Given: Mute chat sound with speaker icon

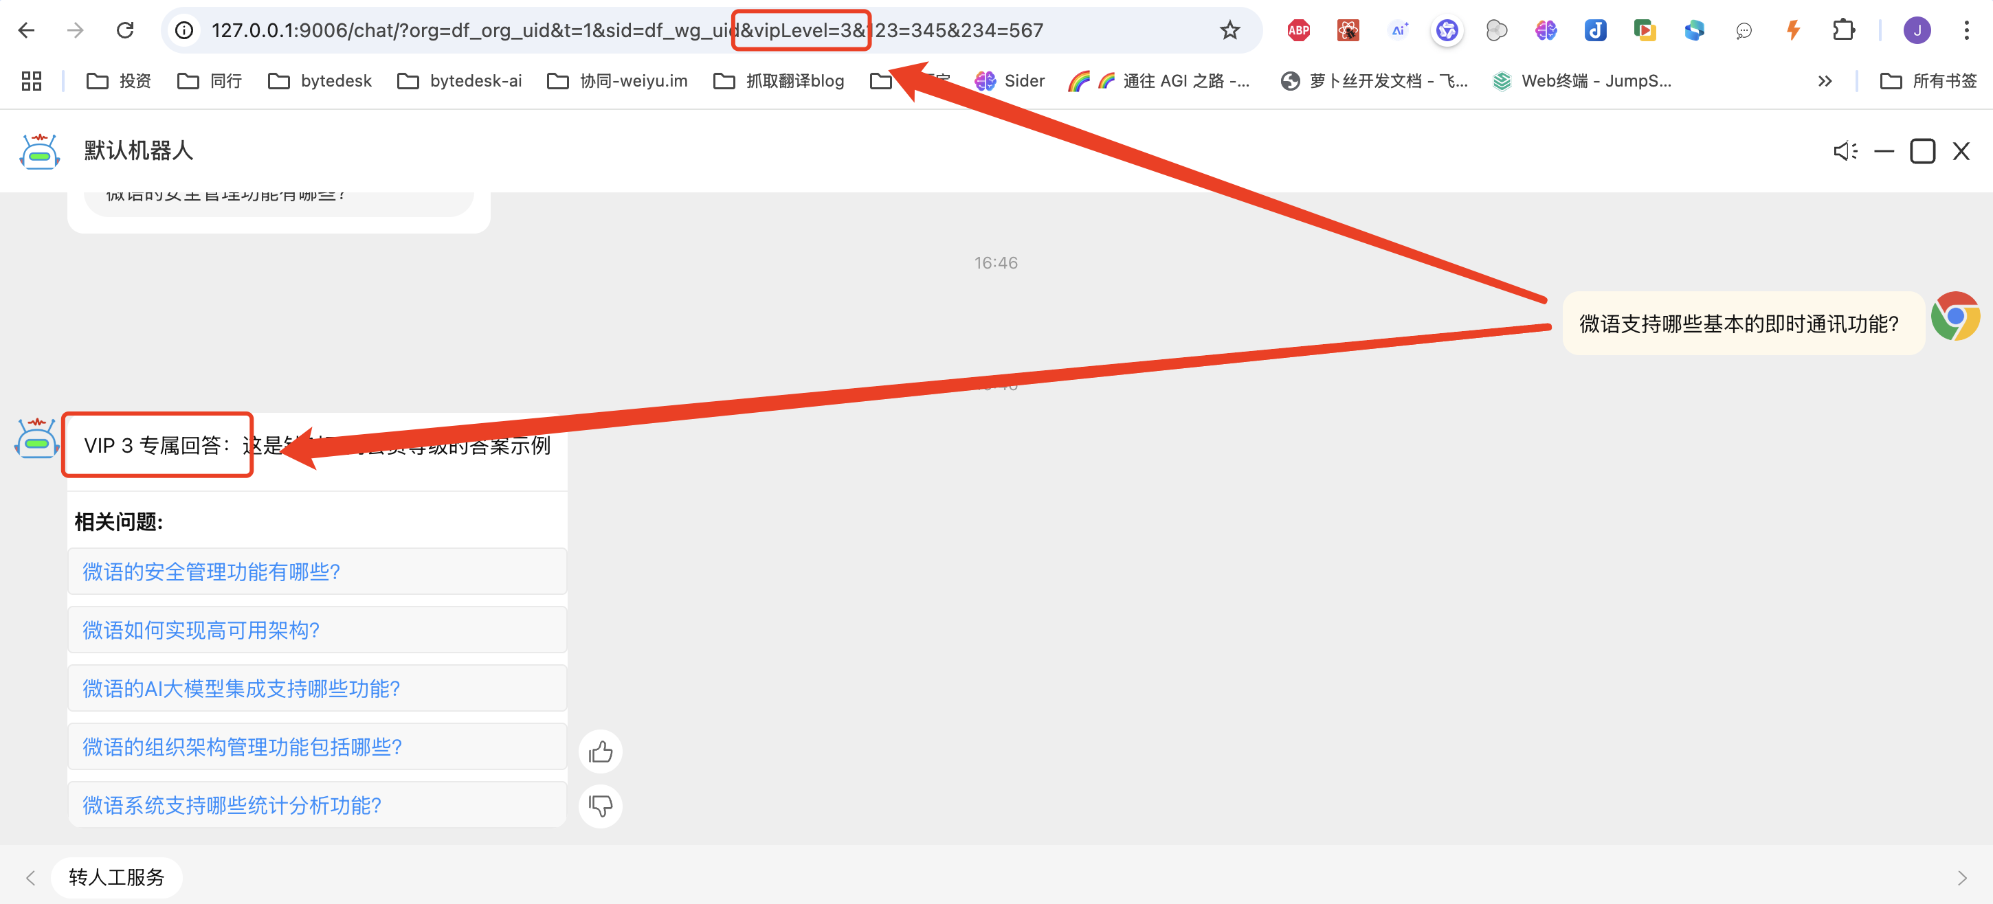Looking at the screenshot, I should pyautogui.click(x=1845, y=151).
